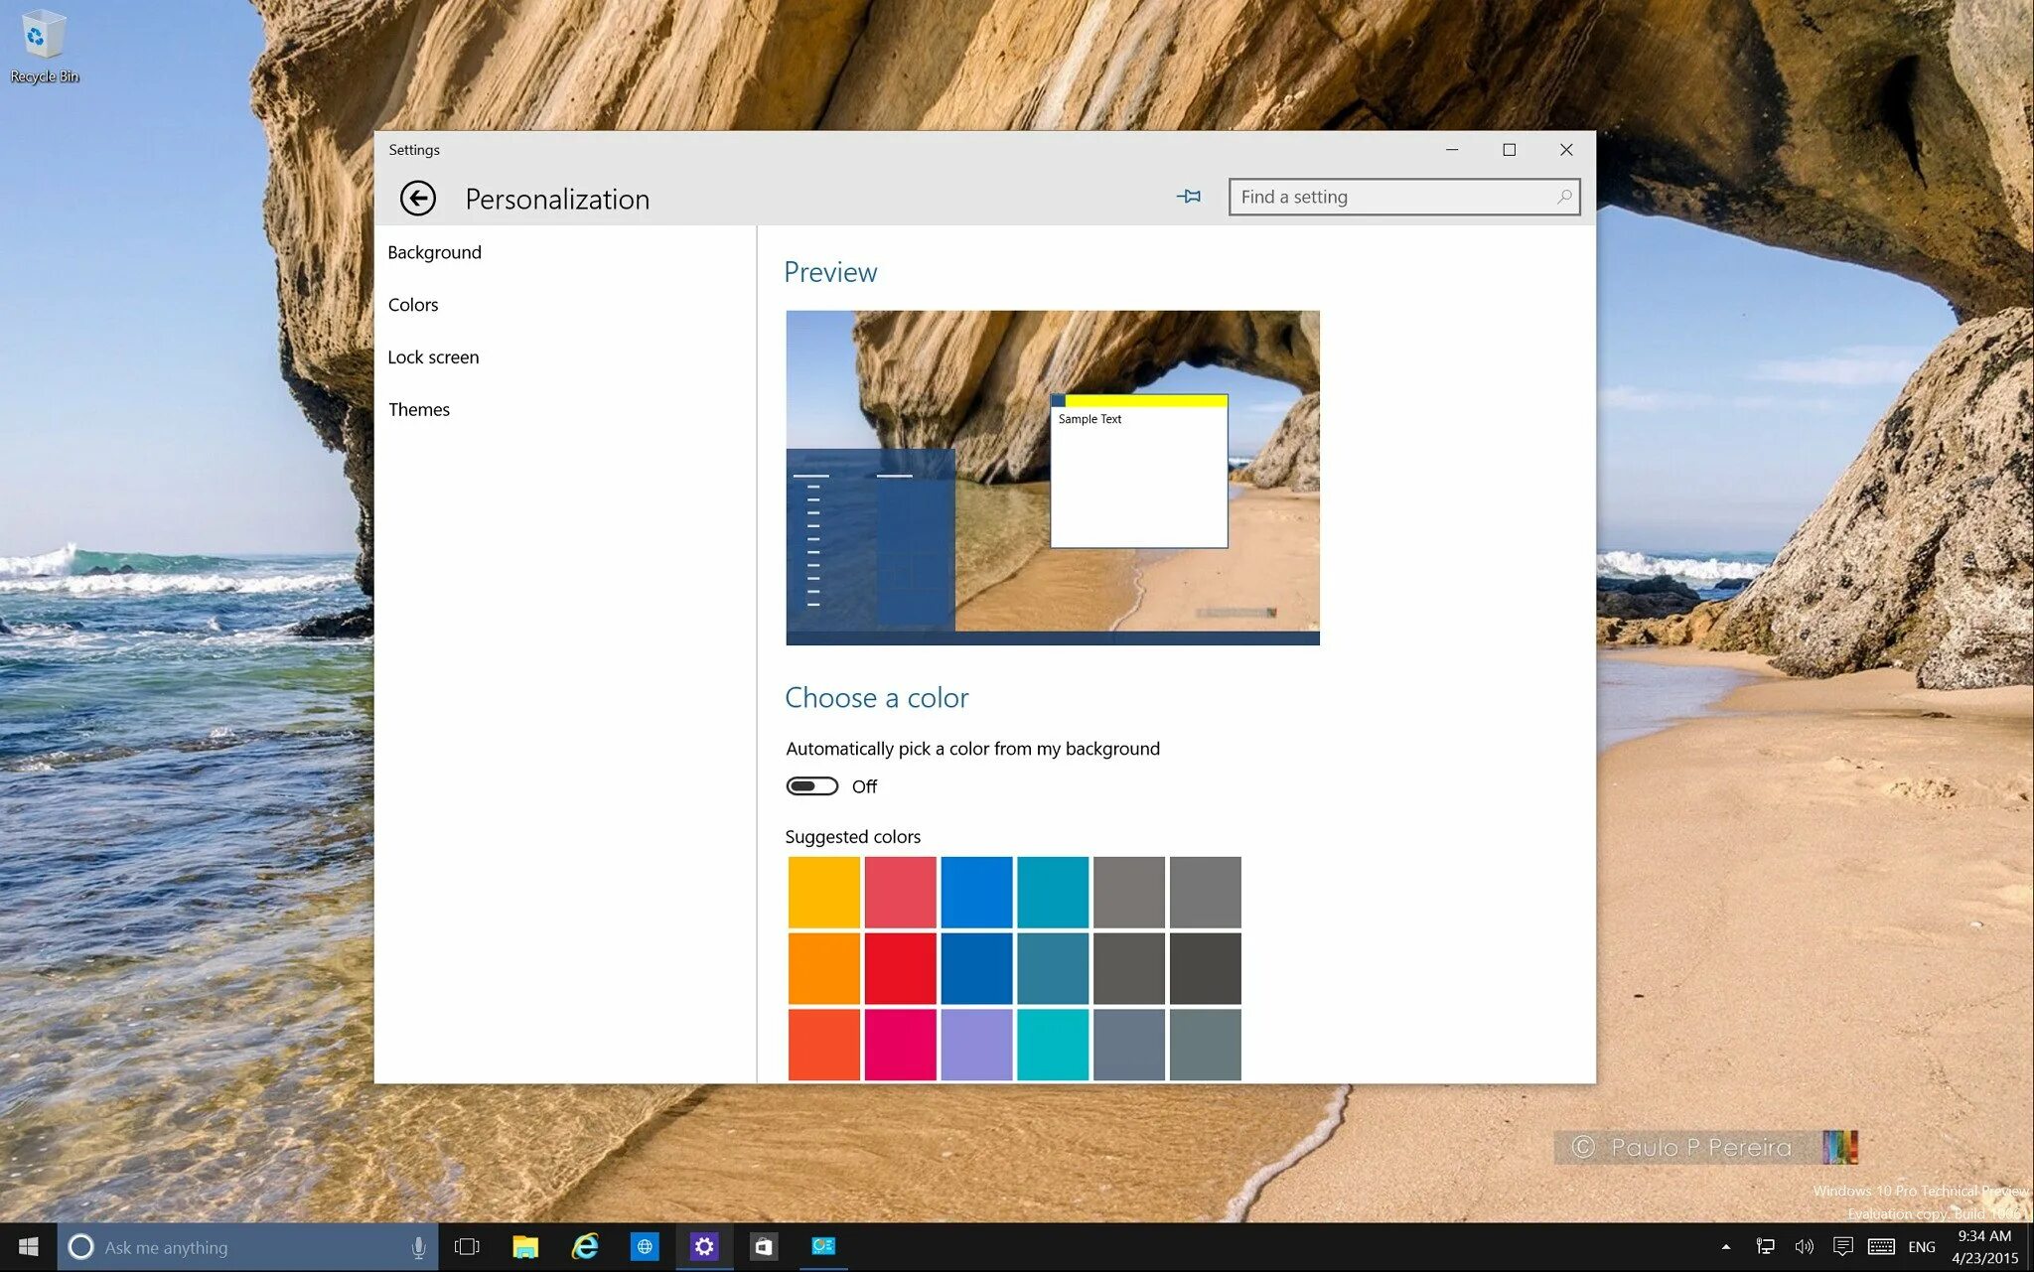The image size is (2034, 1272).
Task: Click the magnifier icon in Find a setting
Action: [x=1563, y=197]
